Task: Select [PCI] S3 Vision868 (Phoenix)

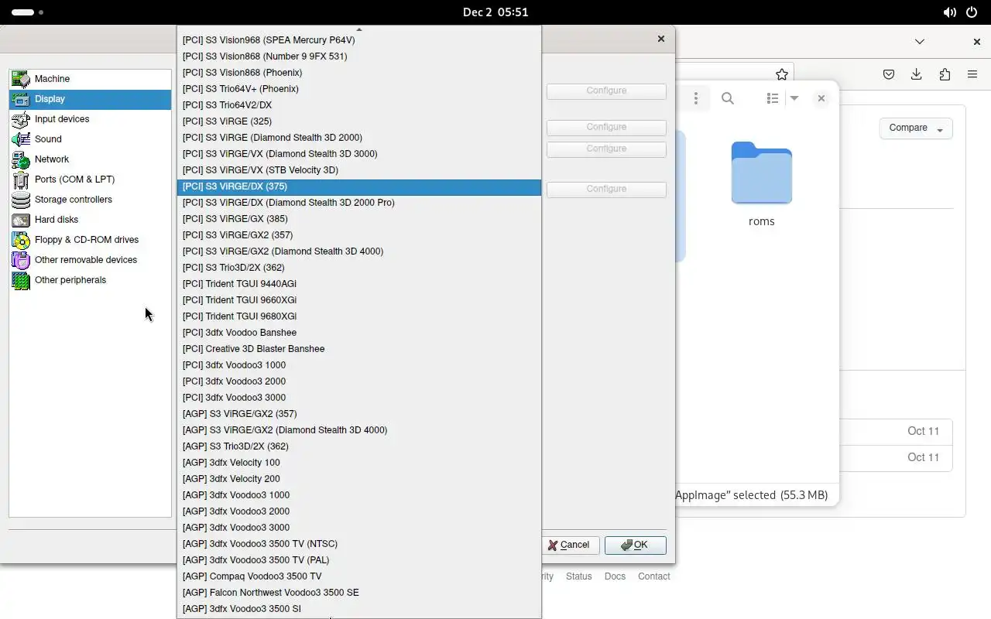Action: pyautogui.click(x=359, y=73)
